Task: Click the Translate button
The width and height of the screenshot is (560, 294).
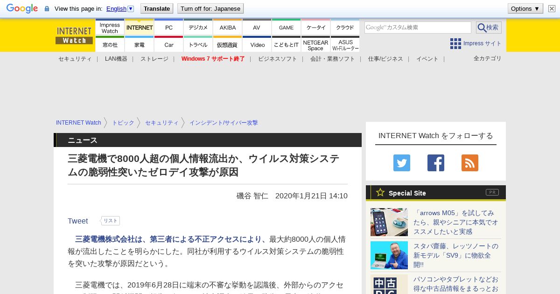Action: pos(157,8)
